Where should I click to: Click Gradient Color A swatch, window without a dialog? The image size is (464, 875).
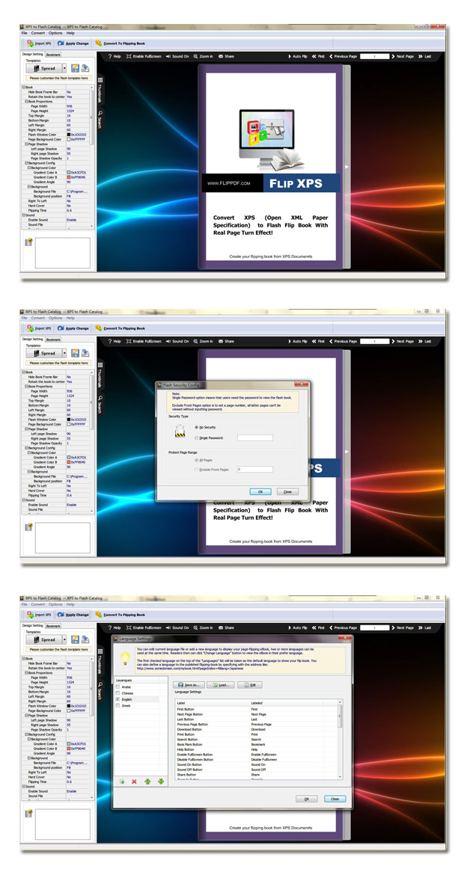tap(69, 173)
